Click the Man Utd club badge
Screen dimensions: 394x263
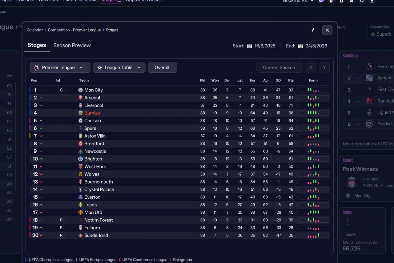tap(80, 212)
